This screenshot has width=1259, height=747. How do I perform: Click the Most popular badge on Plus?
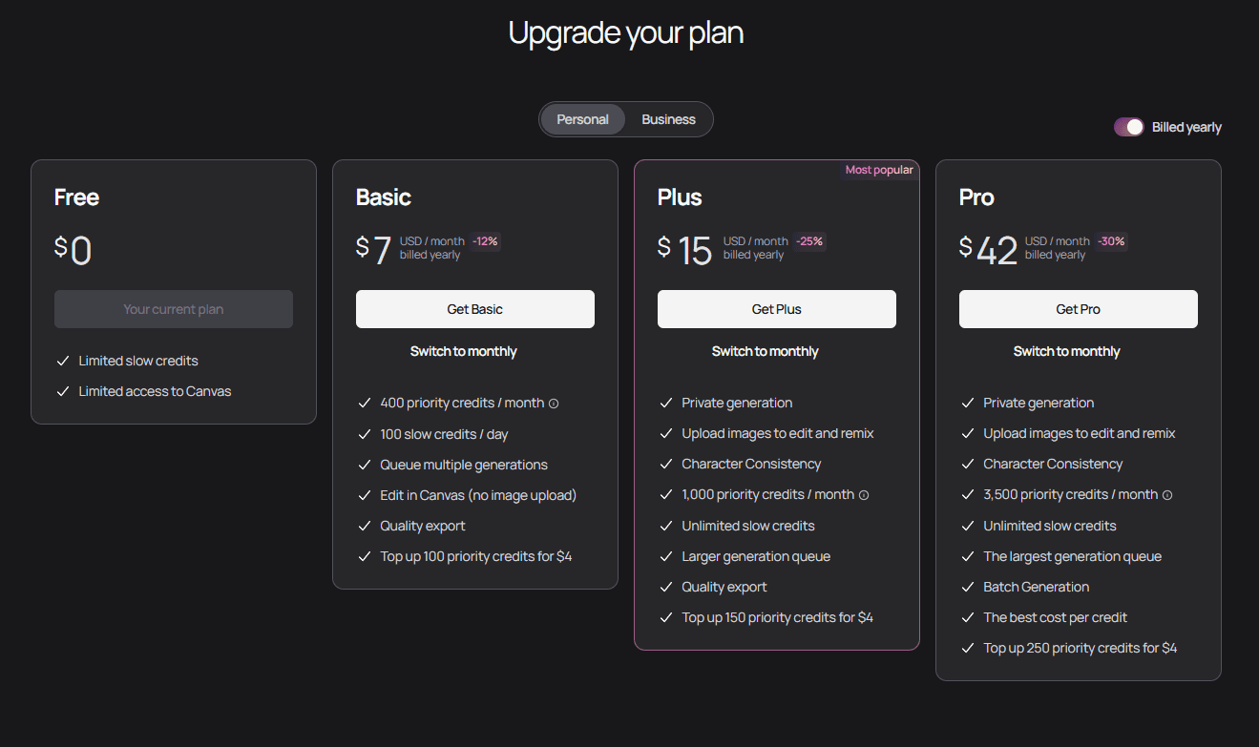coord(879,170)
